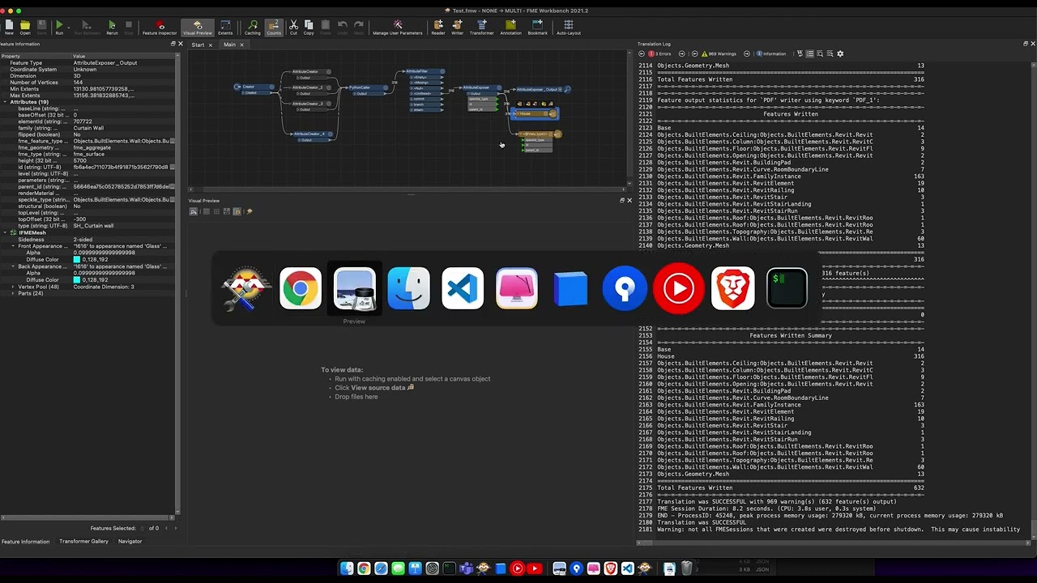Switch to the Main canvas tab

point(229,45)
